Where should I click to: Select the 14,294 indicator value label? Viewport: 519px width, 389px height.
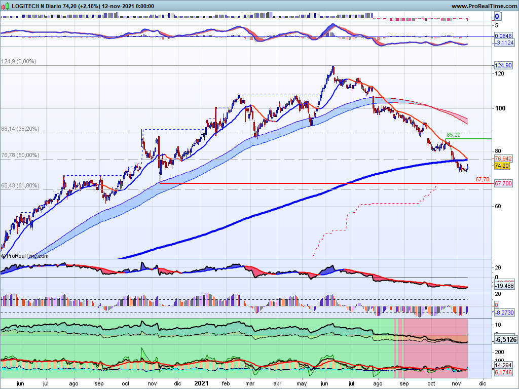point(503,365)
